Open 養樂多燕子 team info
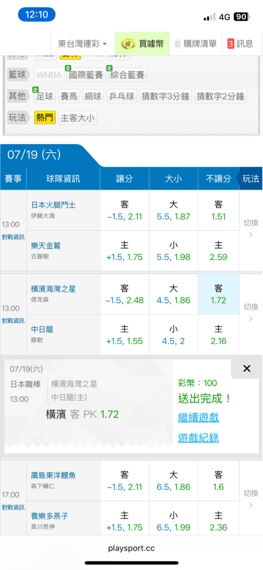Viewport: 263px width, 570px height. pyautogui.click(x=50, y=516)
